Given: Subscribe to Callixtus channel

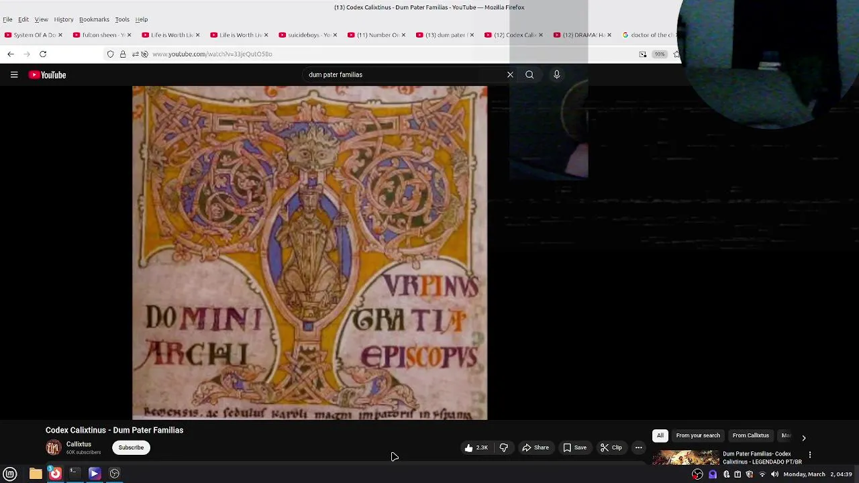Looking at the screenshot, I should point(131,447).
